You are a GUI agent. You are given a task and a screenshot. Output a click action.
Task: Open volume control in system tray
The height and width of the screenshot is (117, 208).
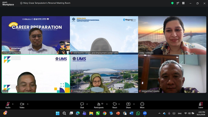pos(189,113)
